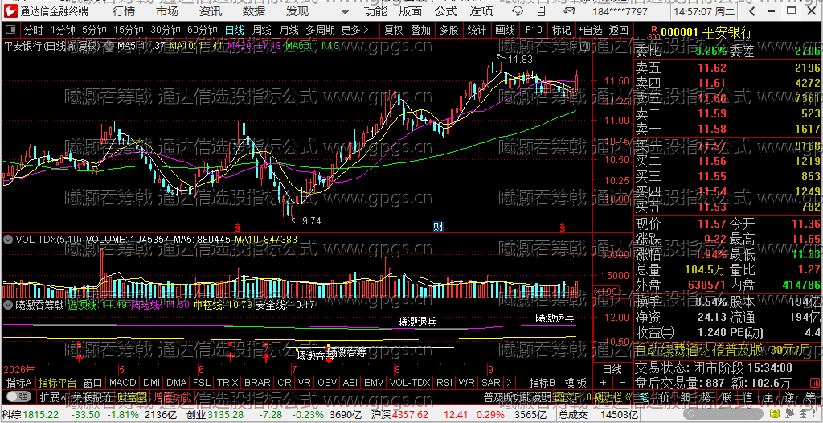Select the 周线 weekly period
Screen dimensions: 823x423
[x=262, y=30]
